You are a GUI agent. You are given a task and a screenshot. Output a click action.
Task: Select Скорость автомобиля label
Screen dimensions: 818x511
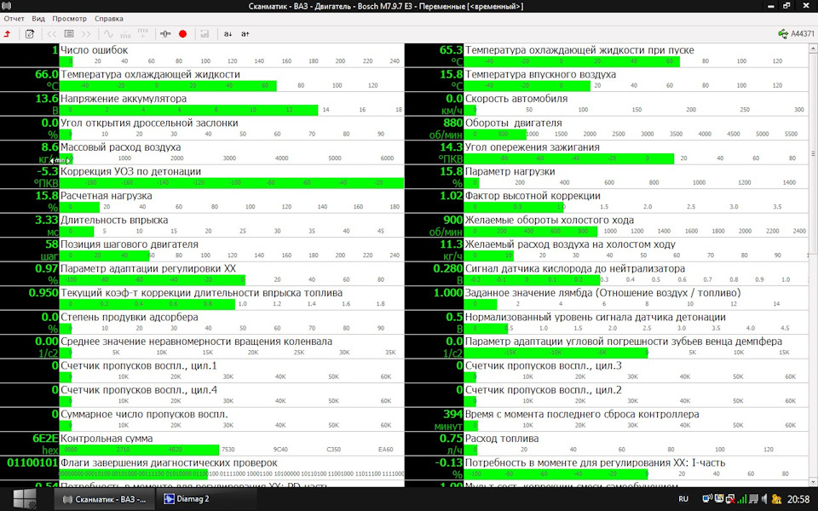pos(516,99)
